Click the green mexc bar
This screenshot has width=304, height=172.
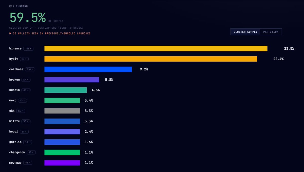pos(62,100)
